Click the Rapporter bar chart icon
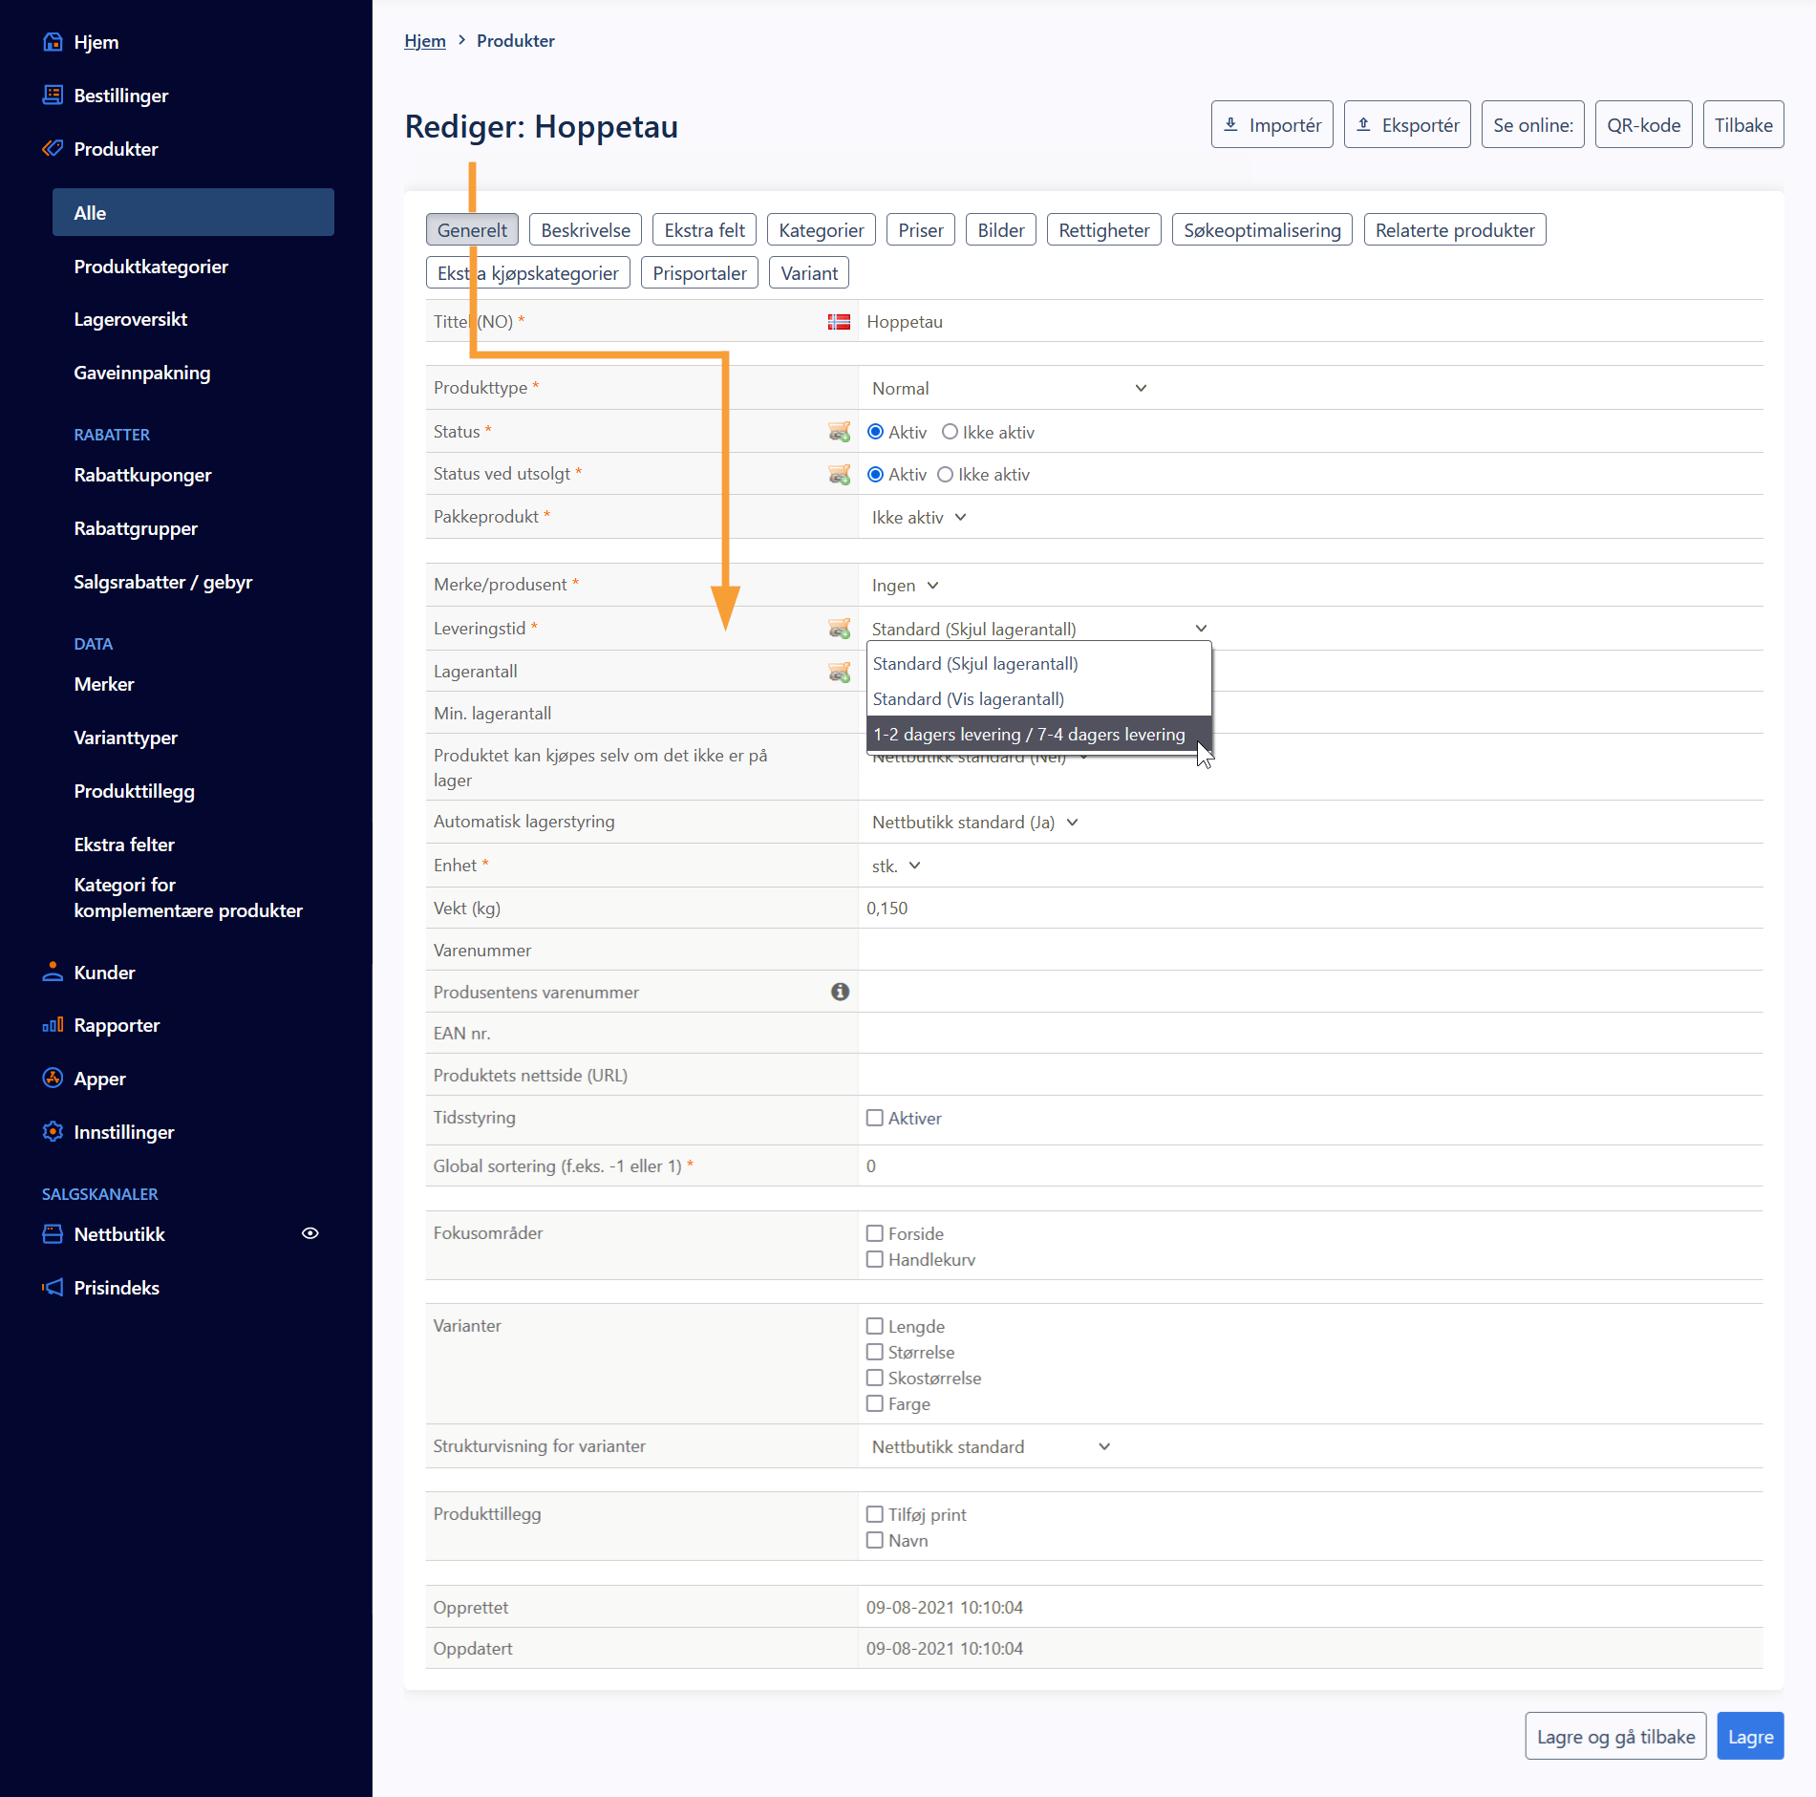 pyautogui.click(x=53, y=1025)
